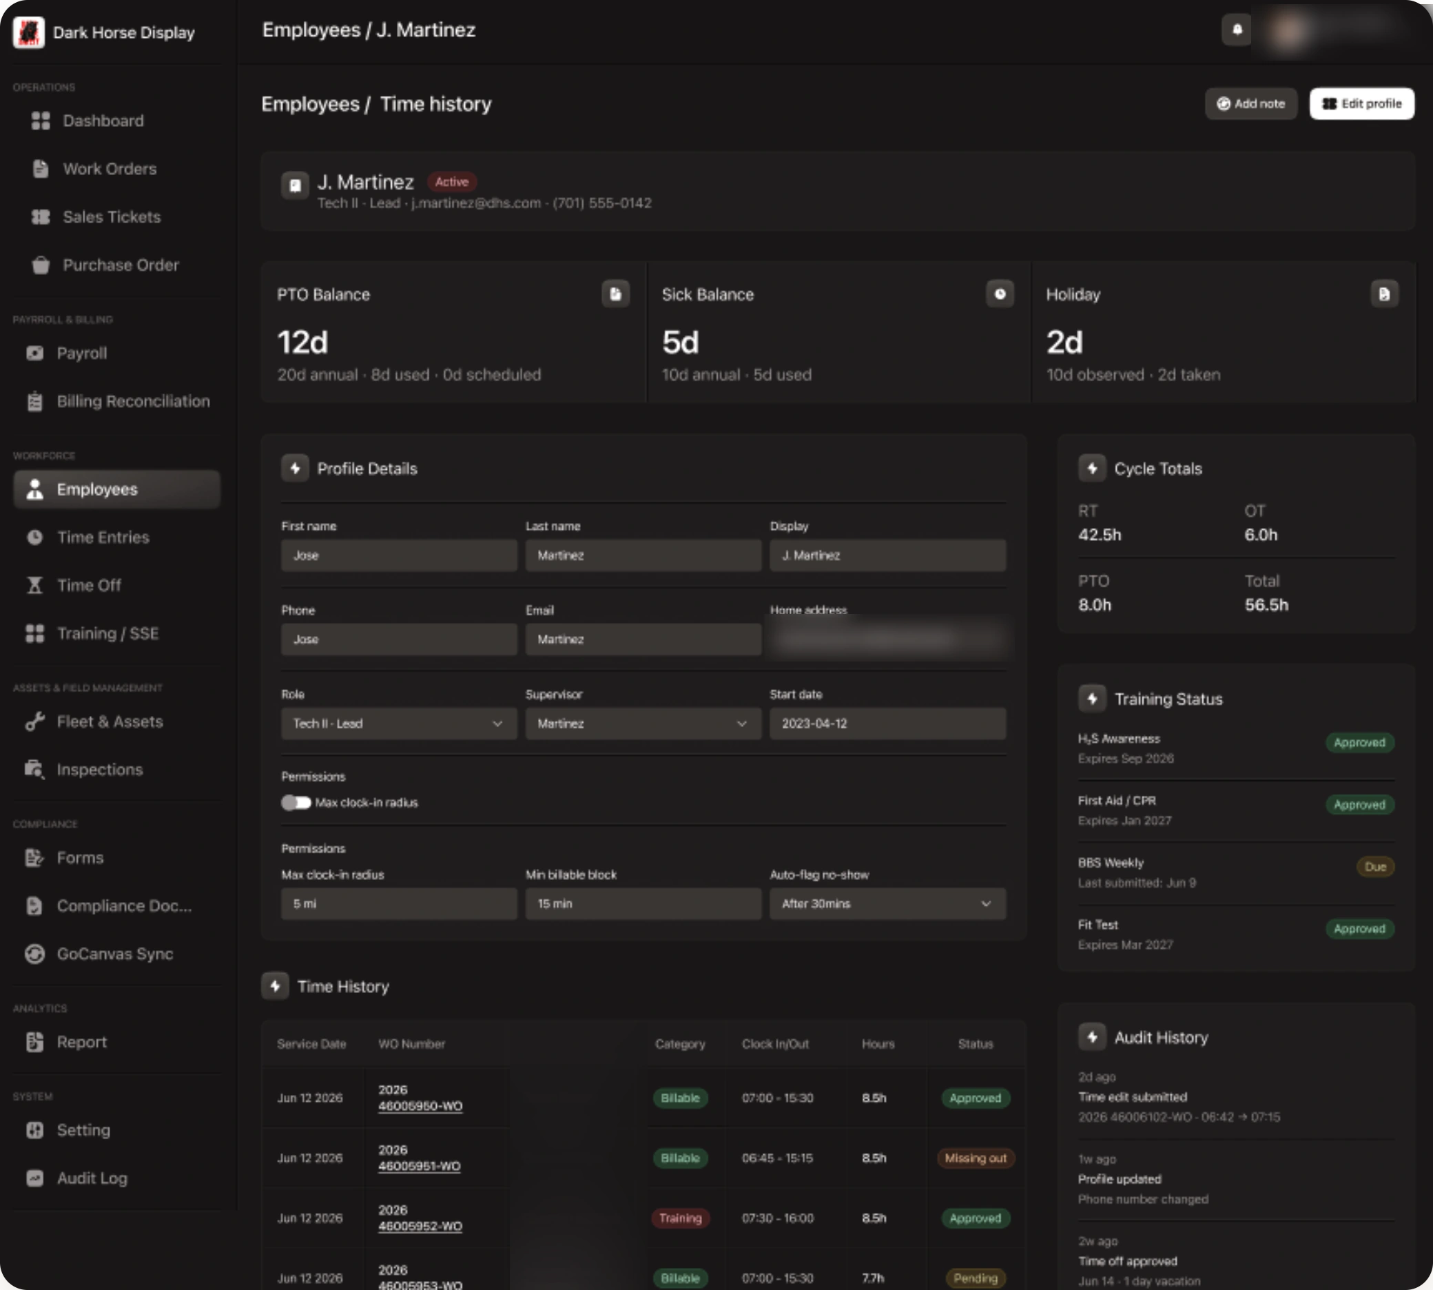Screen dimensions: 1433x1290
Task: Click the Sales Tickets icon
Action: tap(41, 217)
